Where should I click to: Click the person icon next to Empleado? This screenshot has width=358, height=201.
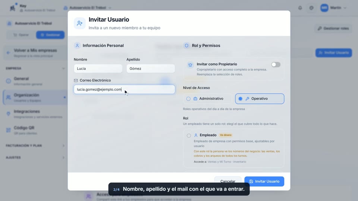click(x=196, y=135)
